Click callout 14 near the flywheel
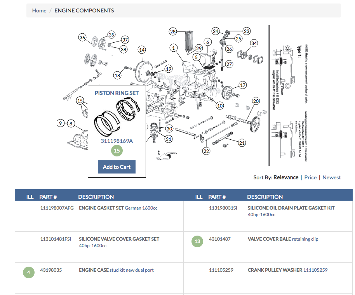This screenshot has height=295, width=355. tap(142, 50)
